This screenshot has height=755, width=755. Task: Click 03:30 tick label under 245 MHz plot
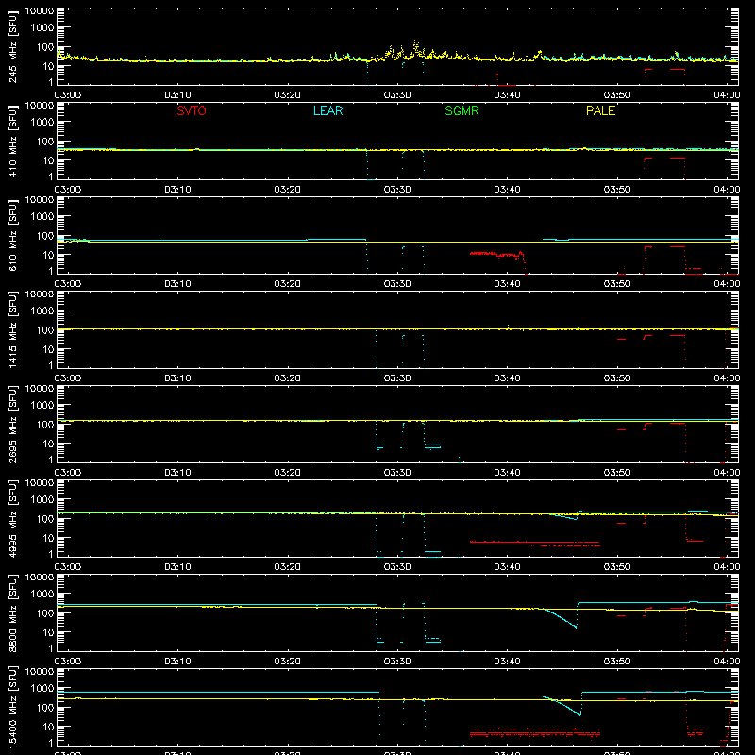click(397, 95)
